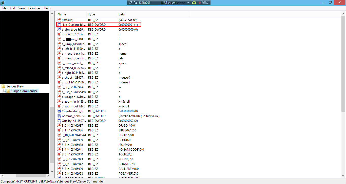Sort values by the Name column header
Screen dimensions: 346x184
tap(71, 14)
